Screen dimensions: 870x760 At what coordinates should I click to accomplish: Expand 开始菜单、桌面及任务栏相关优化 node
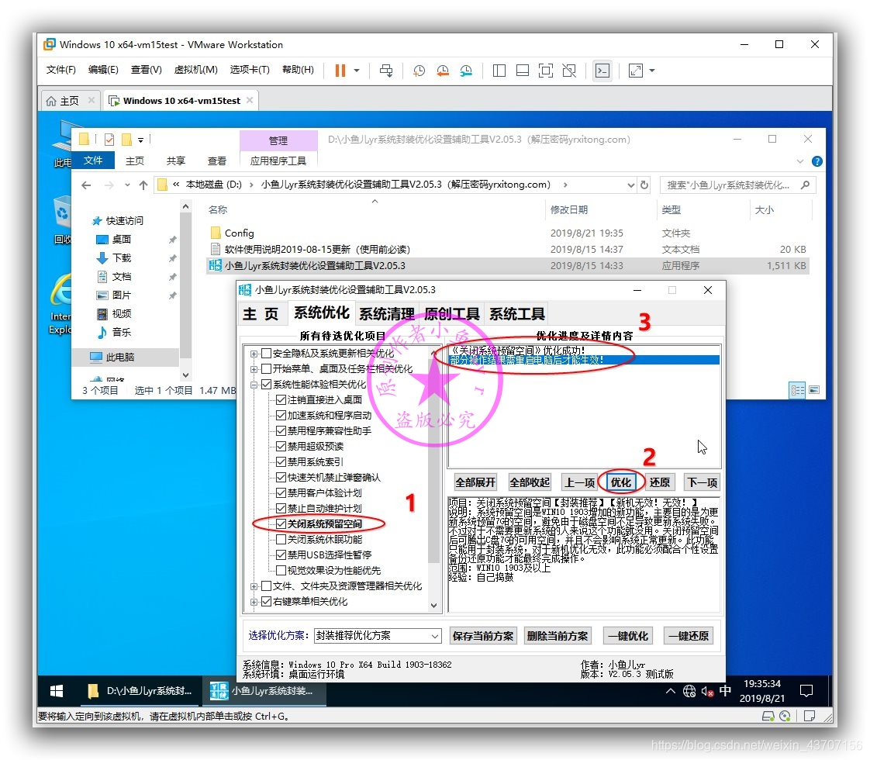254,369
